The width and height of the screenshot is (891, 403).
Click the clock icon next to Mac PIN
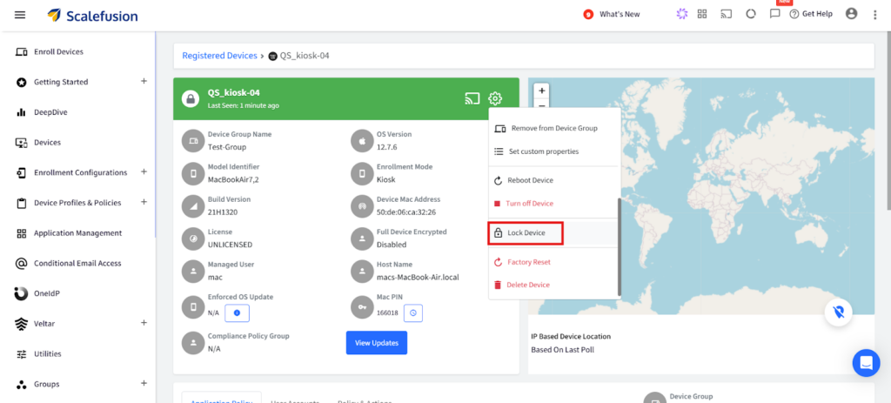tap(413, 313)
